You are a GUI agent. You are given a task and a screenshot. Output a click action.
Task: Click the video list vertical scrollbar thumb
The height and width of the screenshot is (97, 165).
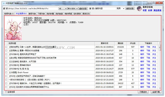pos(160,48)
